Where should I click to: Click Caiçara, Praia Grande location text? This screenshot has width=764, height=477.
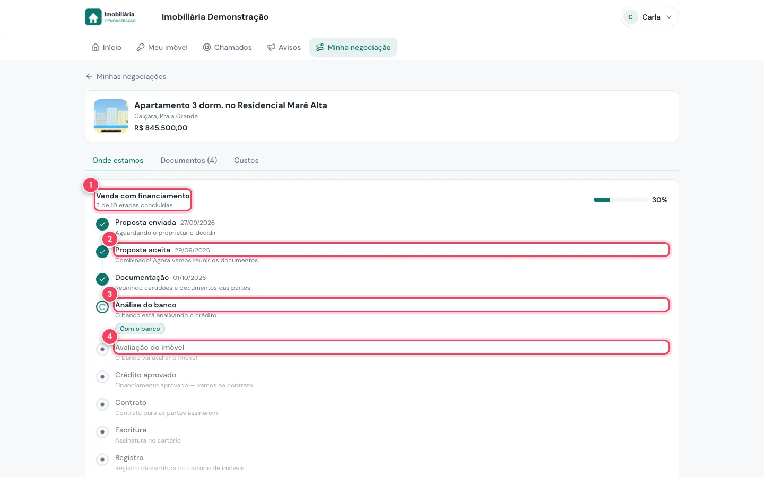coord(166,116)
